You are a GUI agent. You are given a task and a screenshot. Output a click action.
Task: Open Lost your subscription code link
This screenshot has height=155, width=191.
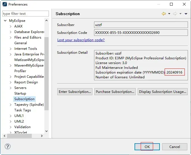click(81, 40)
